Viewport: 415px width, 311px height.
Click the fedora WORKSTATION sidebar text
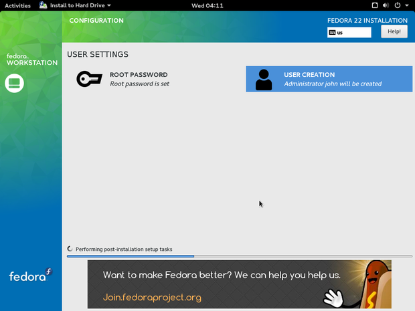31,60
